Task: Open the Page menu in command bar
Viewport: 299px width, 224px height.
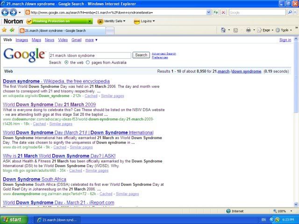Action: click(265, 30)
